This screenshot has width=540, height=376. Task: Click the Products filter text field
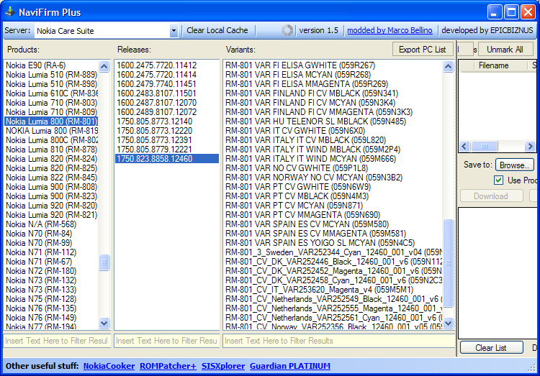tap(57, 341)
